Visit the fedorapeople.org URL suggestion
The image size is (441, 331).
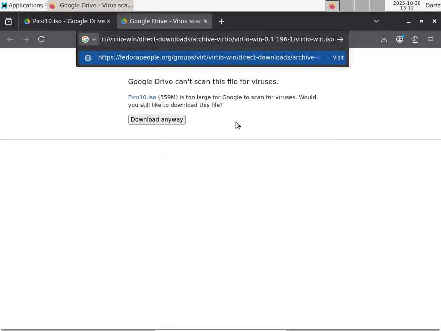[x=213, y=57]
